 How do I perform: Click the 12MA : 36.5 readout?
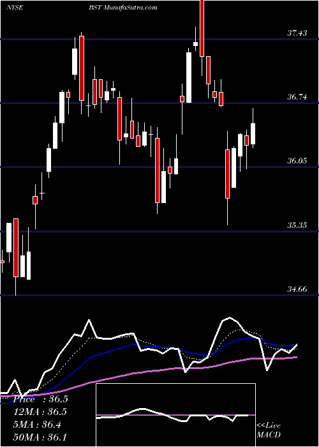coord(40,412)
